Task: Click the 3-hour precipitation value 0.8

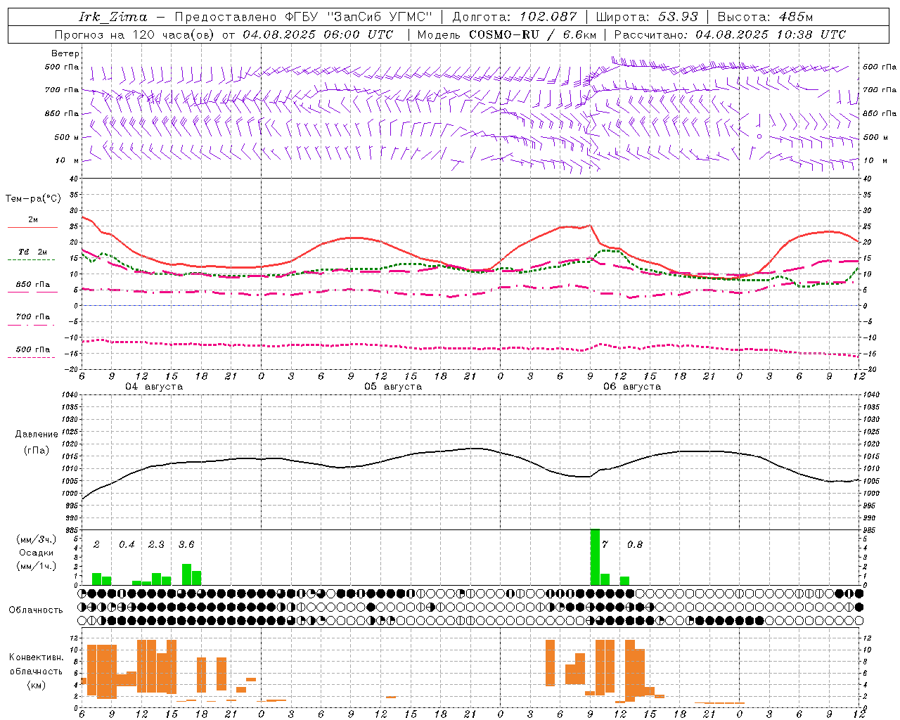Action: tap(635, 545)
